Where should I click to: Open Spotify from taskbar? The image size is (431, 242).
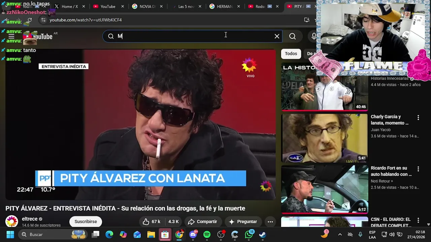(207, 234)
